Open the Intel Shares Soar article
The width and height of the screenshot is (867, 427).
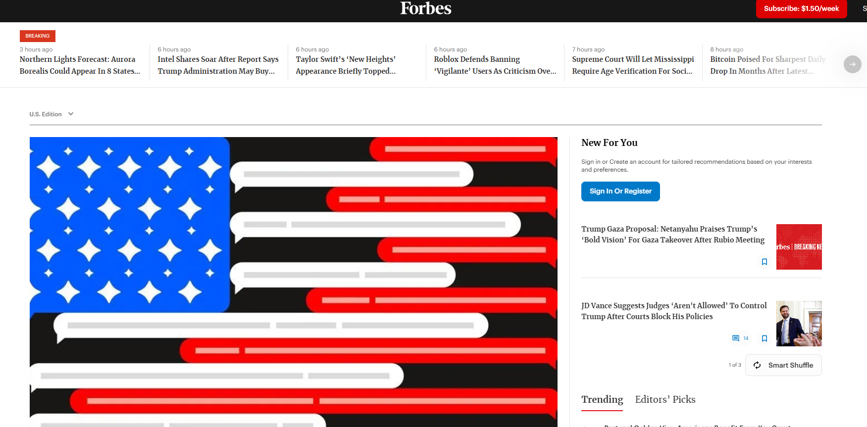click(218, 65)
